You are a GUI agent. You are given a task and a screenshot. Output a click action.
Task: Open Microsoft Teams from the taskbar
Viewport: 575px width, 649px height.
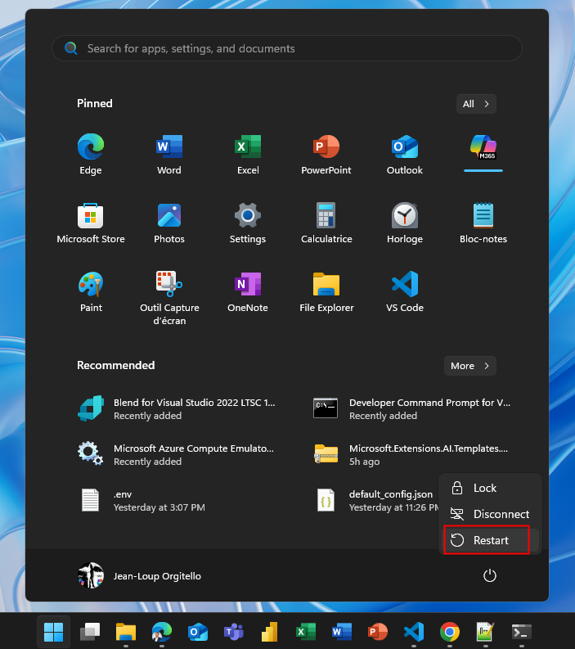(234, 632)
